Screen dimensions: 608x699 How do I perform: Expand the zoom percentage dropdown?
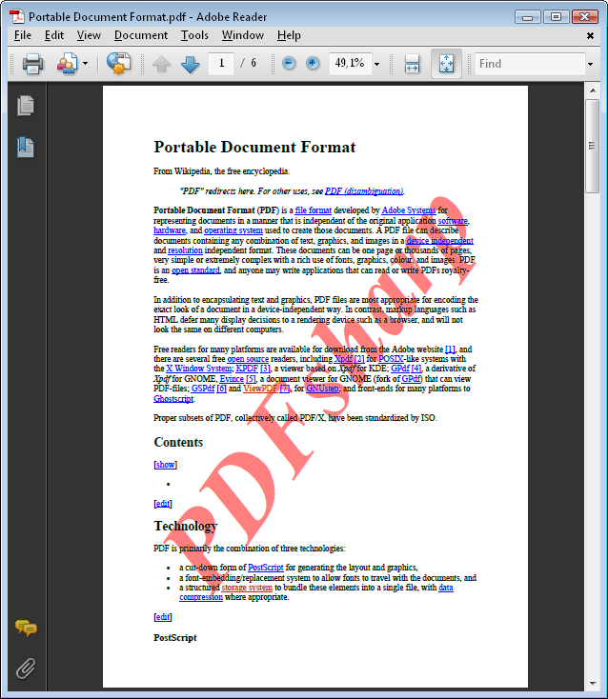click(376, 64)
